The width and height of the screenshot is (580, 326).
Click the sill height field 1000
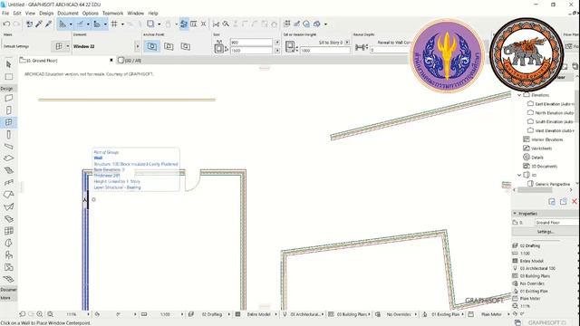coord(324,51)
